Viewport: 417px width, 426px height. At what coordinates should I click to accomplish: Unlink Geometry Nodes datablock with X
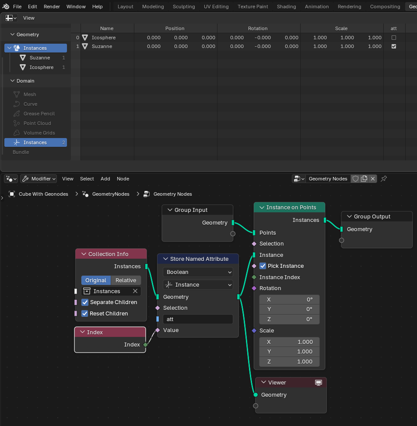click(373, 179)
